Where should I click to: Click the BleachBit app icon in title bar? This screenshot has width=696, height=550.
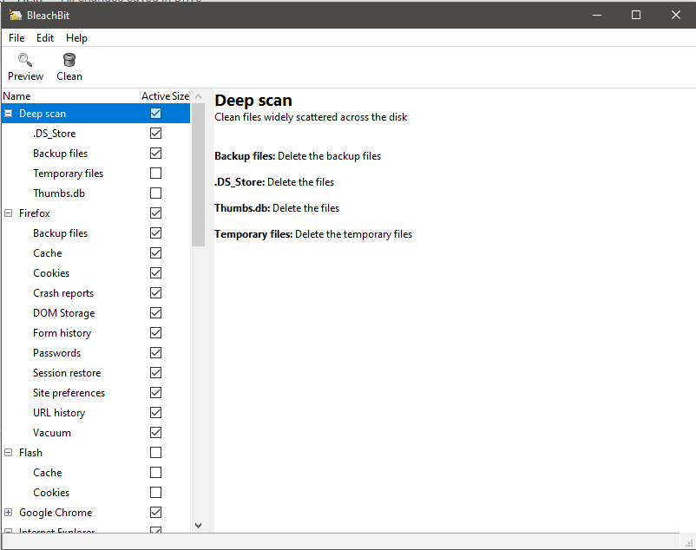coord(16,15)
